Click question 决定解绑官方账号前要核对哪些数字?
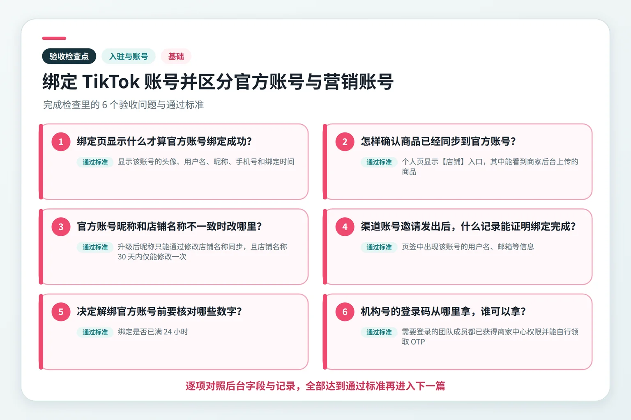Viewport: 631px width, 420px height. coord(159,311)
